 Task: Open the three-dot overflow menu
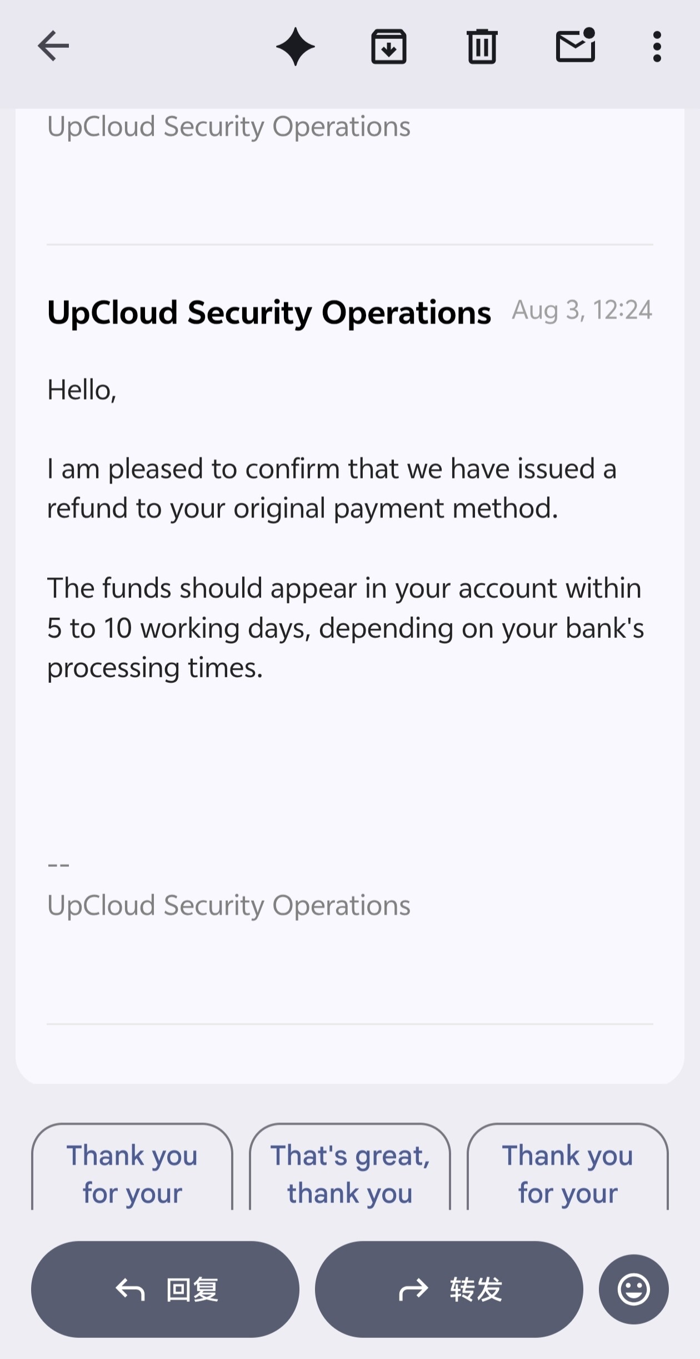click(657, 46)
